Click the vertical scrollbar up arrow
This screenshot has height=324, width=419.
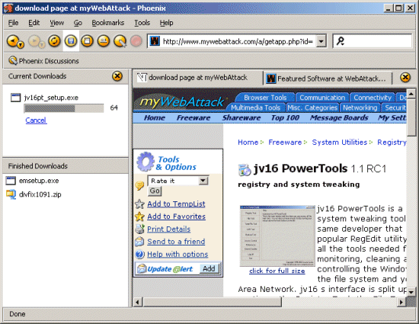click(x=411, y=94)
